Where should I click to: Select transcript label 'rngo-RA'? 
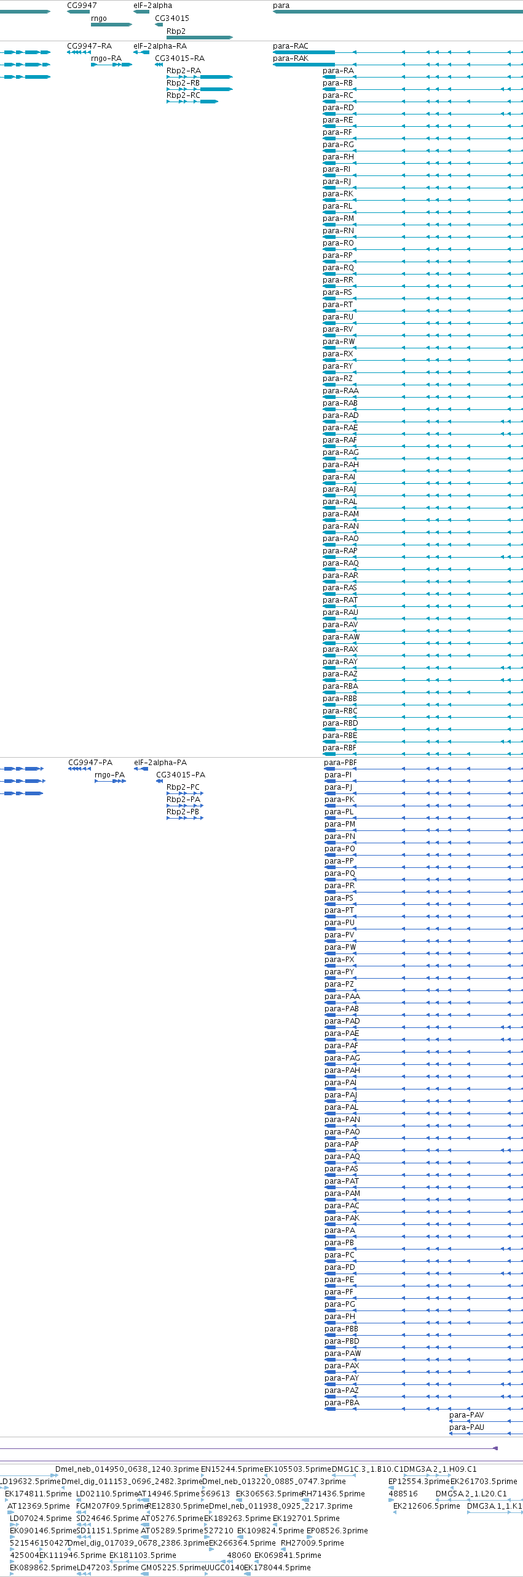[106, 58]
